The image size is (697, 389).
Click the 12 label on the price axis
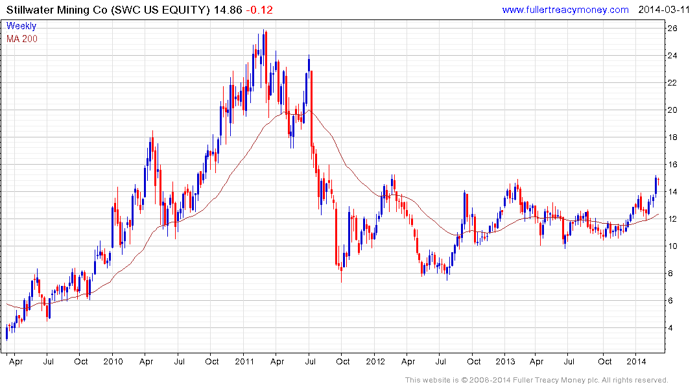click(672, 219)
